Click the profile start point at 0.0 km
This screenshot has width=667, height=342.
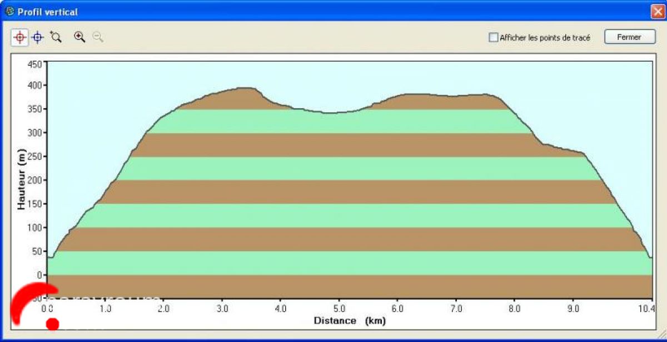pos(49,257)
